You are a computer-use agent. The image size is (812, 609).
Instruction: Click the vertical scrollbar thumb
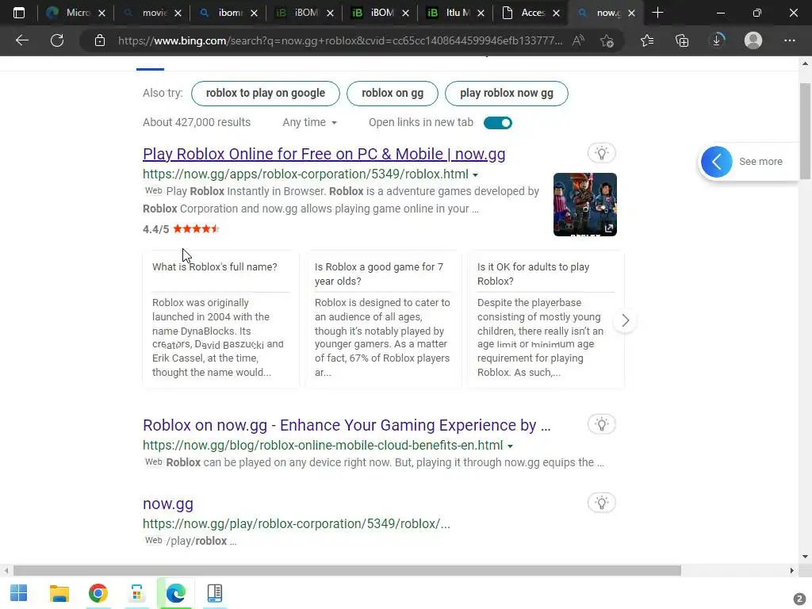coord(805,132)
